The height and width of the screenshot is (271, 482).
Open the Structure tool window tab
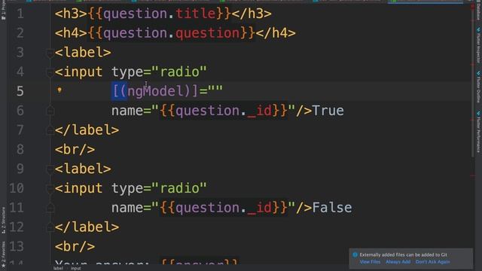coord(3,221)
